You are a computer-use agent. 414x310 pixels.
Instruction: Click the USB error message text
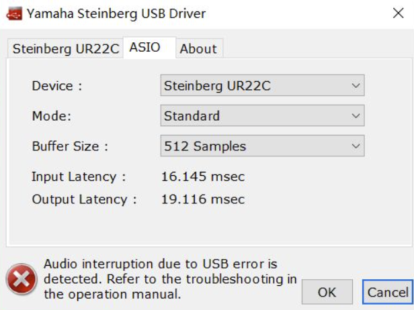tap(170, 278)
